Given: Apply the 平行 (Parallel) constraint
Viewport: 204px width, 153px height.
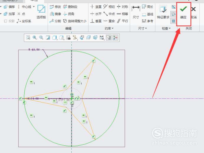Looking at the screenshot, I should 122,21.
